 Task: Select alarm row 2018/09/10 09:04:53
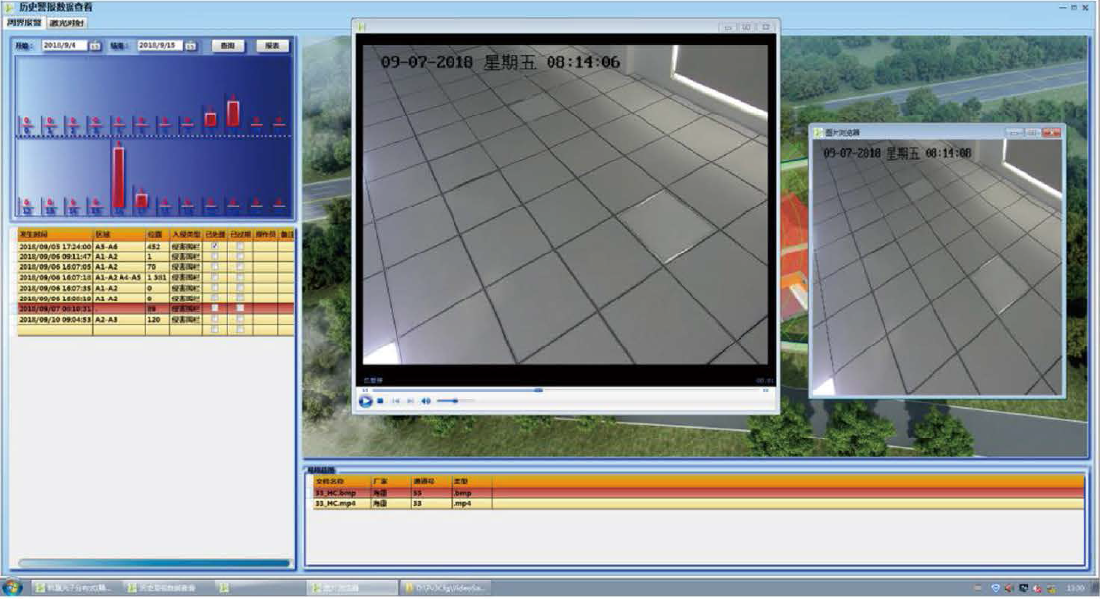coord(155,319)
